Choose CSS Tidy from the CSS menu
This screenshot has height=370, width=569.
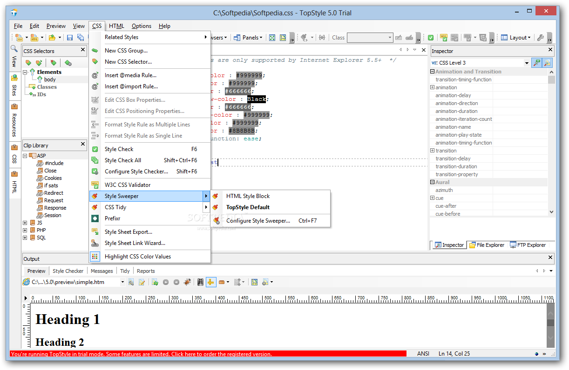(x=149, y=207)
